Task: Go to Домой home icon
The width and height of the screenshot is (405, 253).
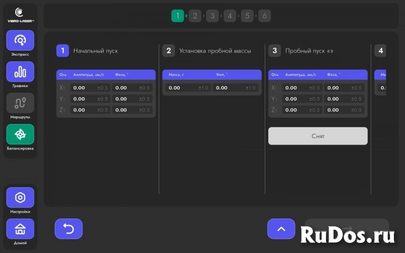Action: (x=20, y=229)
